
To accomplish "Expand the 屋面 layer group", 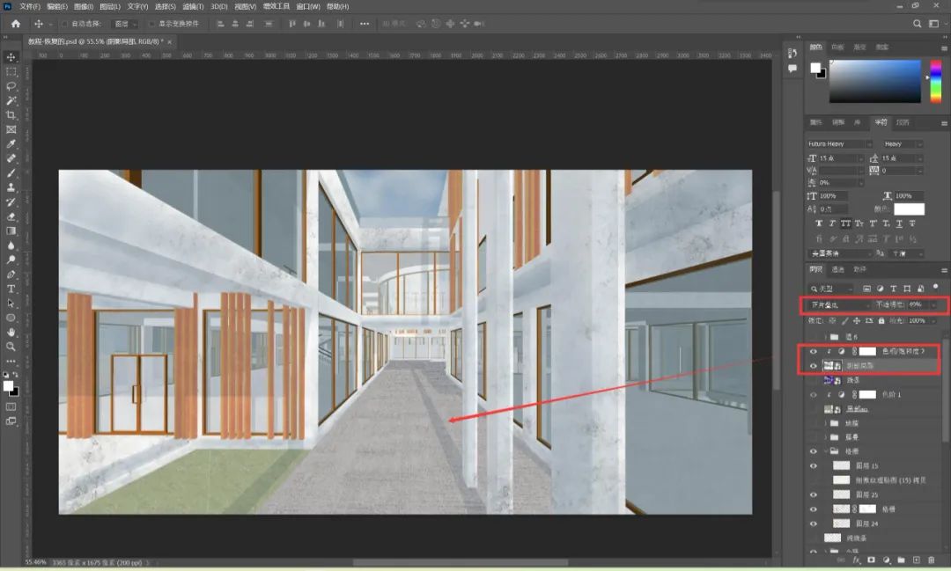I will click(825, 437).
